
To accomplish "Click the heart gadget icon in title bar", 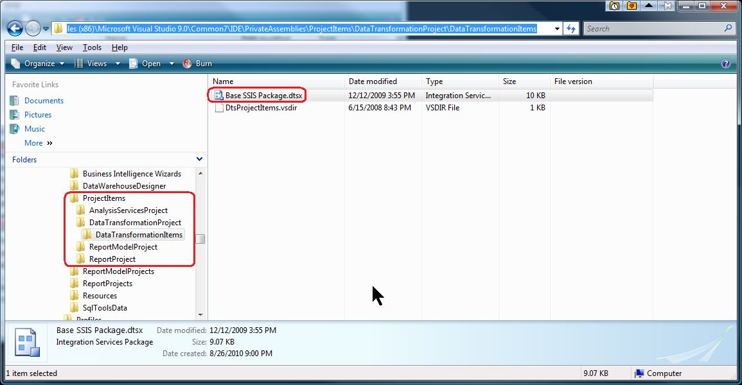I will [632, 6].
